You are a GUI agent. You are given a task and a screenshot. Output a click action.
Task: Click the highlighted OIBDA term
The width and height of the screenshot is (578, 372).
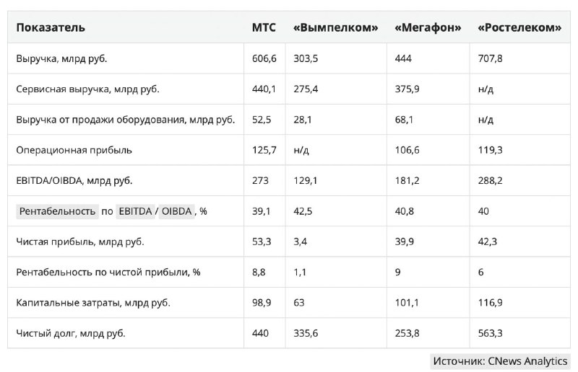click(176, 211)
